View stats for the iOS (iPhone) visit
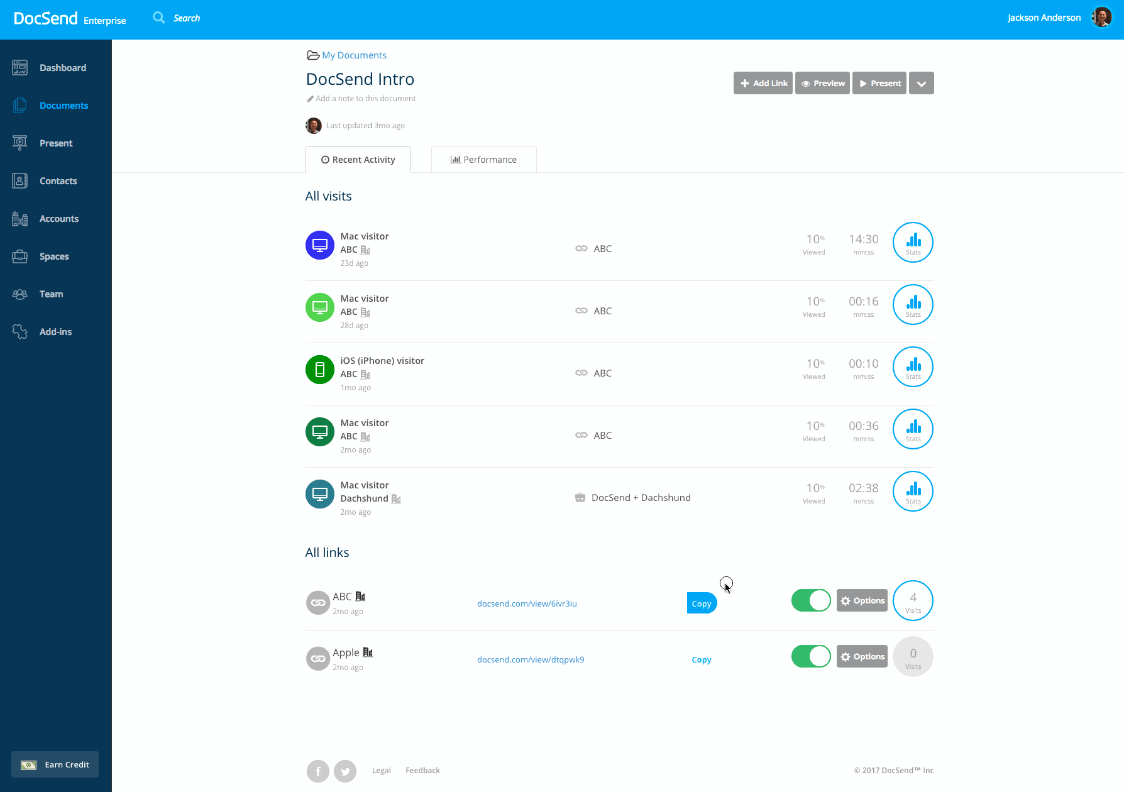The image size is (1124, 792). point(913,367)
